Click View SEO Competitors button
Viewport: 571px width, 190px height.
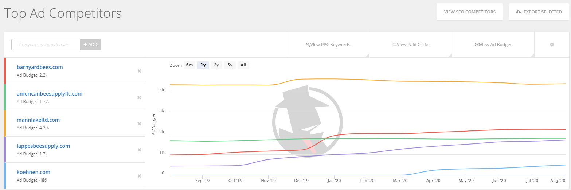point(470,12)
